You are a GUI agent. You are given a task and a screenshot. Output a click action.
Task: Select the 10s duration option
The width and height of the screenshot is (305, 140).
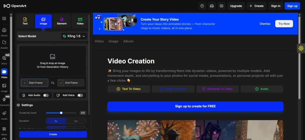click(76, 121)
